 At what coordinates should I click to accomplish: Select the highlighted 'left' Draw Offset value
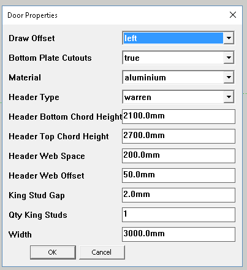tap(173, 38)
